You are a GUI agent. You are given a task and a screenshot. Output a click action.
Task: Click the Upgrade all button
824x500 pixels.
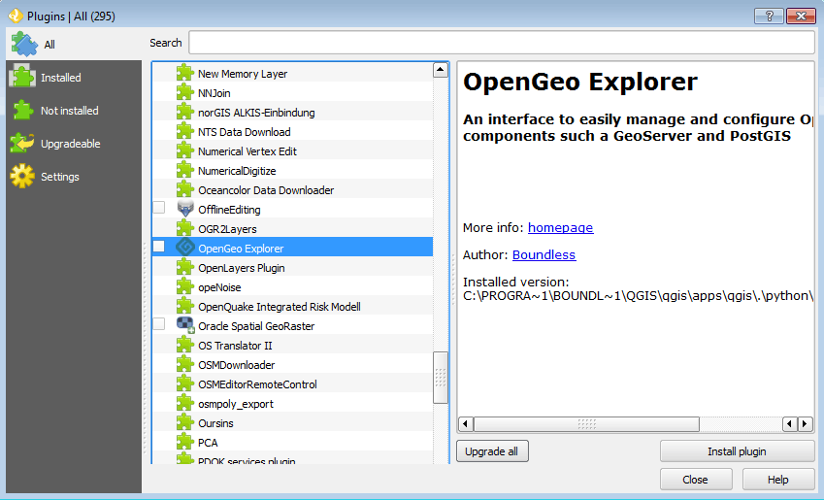pos(491,451)
